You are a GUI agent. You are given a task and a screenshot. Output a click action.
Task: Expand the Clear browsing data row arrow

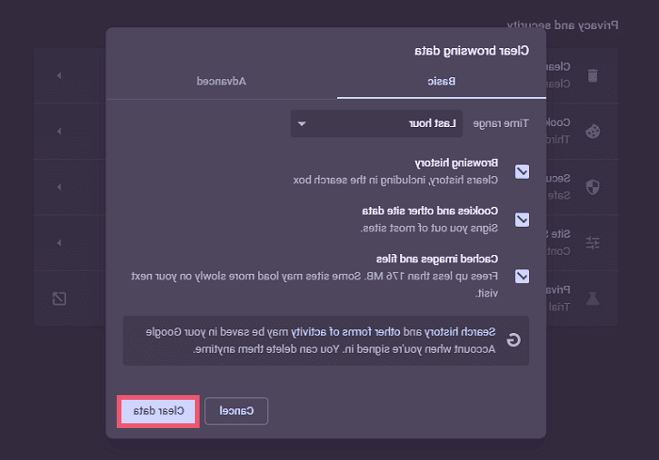59,75
